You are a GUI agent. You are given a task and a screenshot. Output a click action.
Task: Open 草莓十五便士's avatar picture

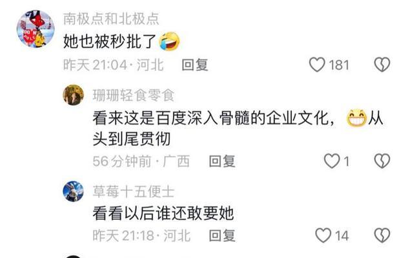[74, 192]
